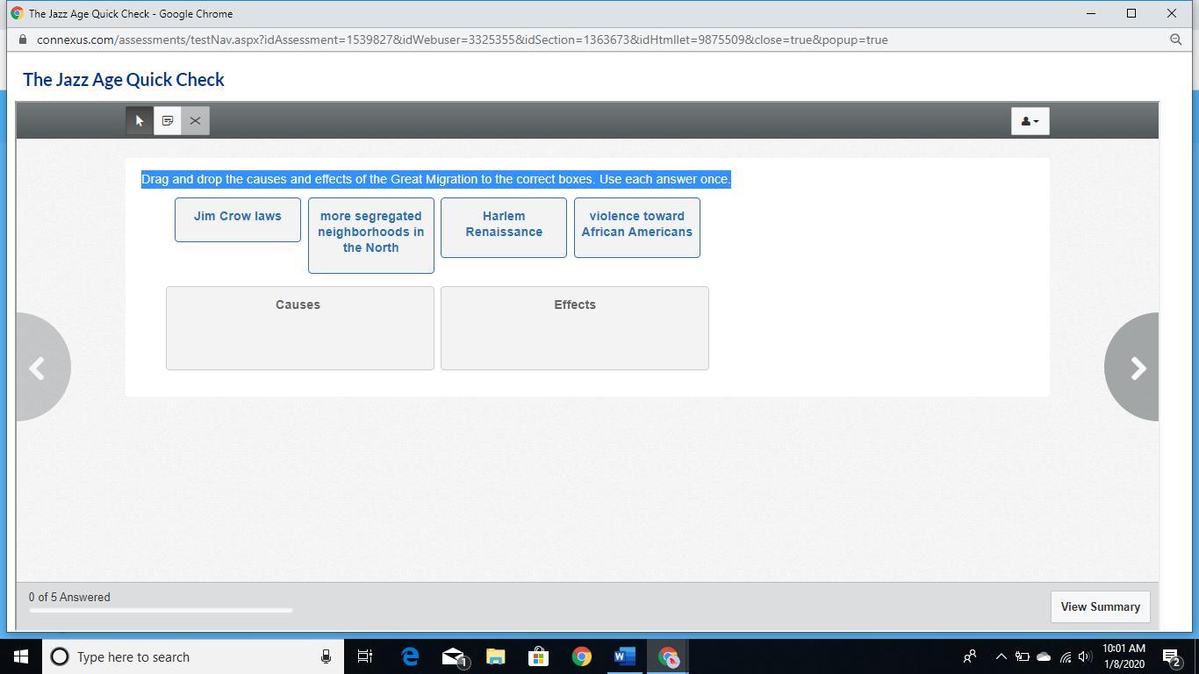Switch to active Chrome assessment window

pos(668,656)
